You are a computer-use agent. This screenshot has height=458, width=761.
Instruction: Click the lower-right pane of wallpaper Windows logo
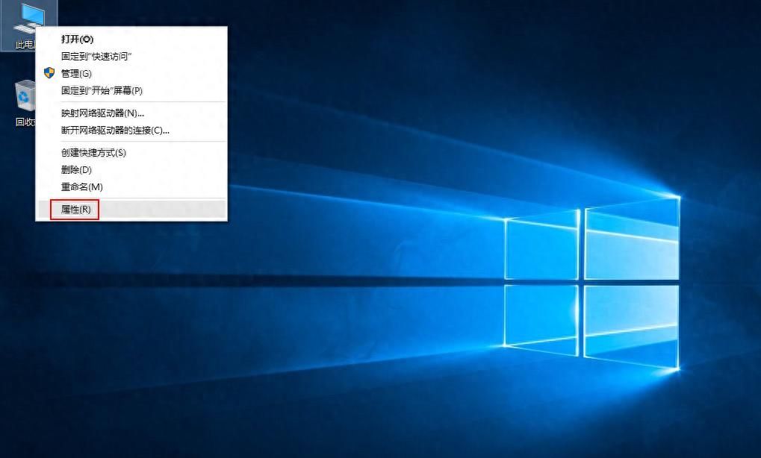(632, 324)
